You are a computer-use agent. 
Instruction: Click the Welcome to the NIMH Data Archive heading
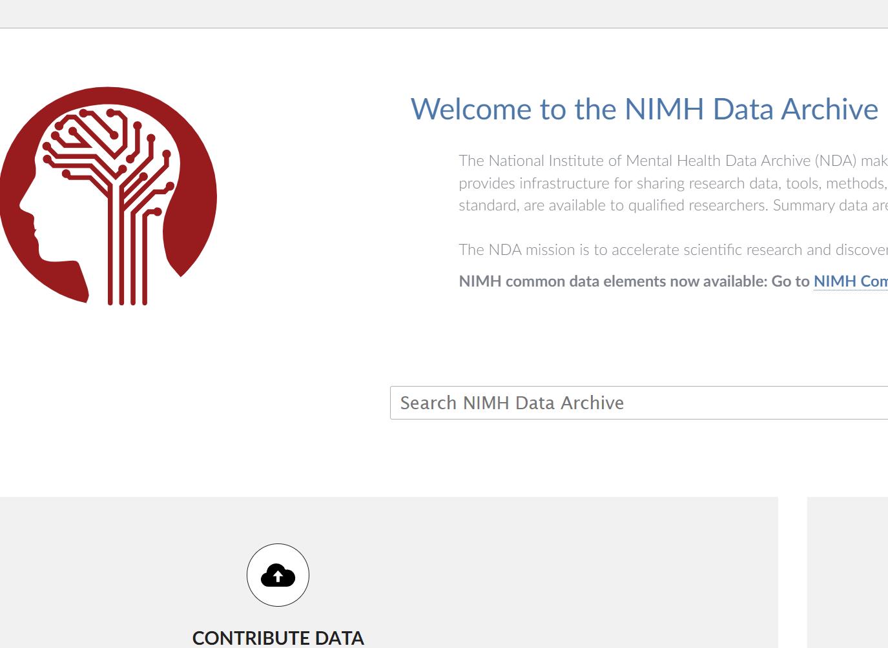[644, 109]
